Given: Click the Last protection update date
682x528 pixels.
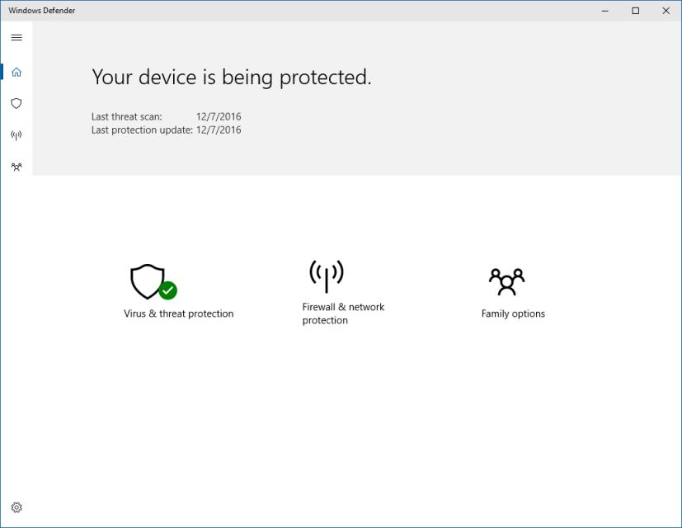Looking at the screenshot, I should tap(219, 130).
